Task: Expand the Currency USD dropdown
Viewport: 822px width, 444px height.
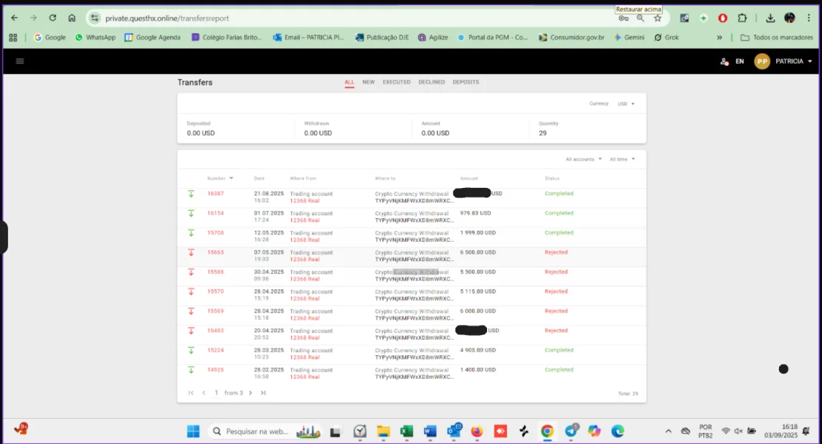Action: (626, 104)
